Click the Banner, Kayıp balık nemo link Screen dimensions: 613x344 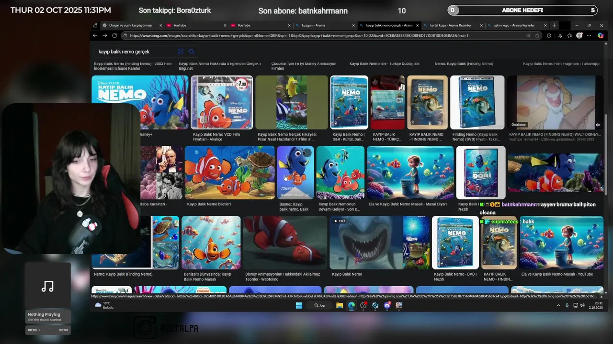[294, 206]
